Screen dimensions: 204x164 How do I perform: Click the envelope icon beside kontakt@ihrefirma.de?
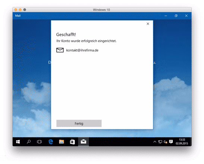[60, 50]
